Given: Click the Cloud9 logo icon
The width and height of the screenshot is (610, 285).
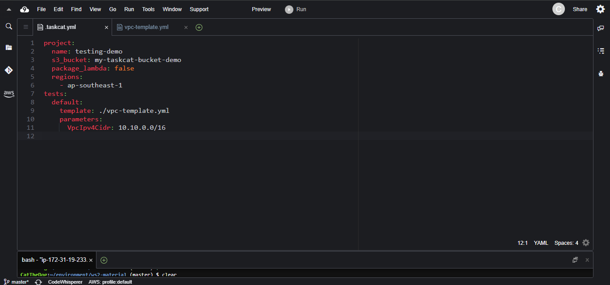Looking at the screenshot, I should click(25, 9).
